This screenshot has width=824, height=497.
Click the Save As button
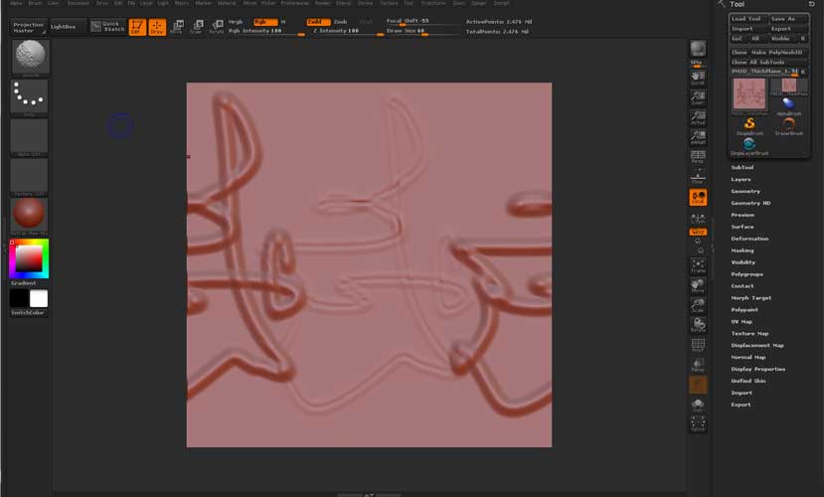coord(788,18)
